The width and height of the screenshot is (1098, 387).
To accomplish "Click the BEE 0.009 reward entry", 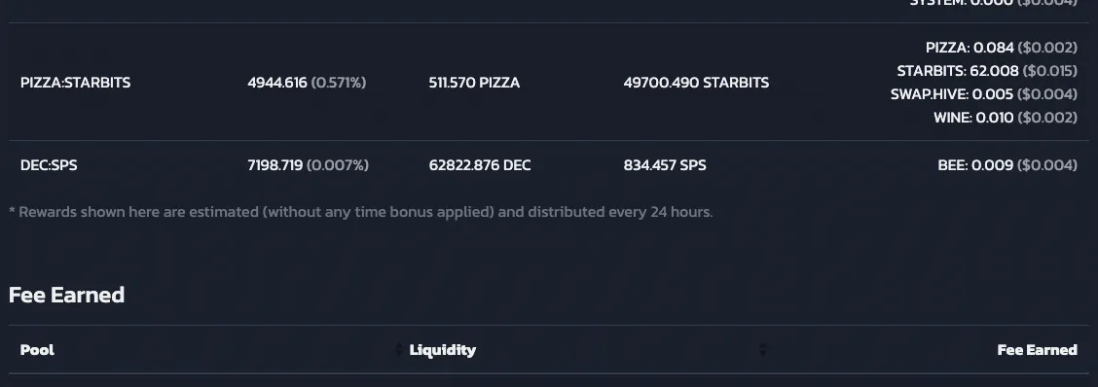I will tap(1007, 165).
